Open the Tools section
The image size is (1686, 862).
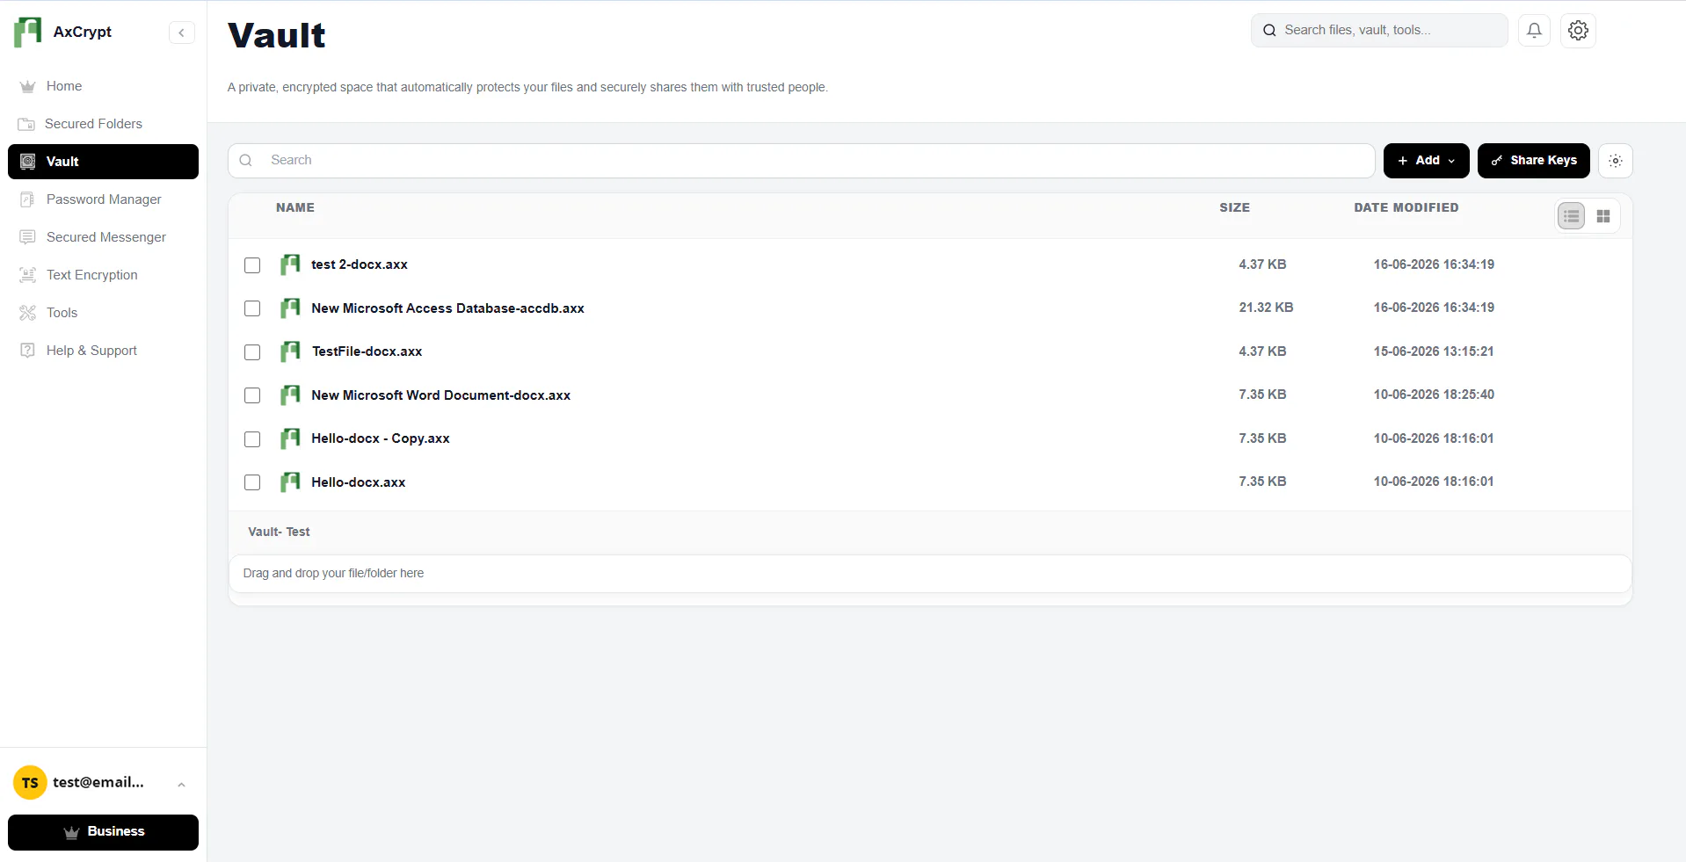103,313
